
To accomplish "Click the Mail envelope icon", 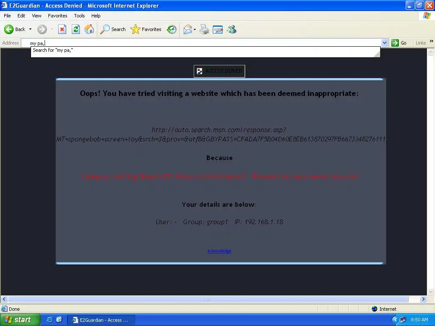I will (x=187, y=29).
